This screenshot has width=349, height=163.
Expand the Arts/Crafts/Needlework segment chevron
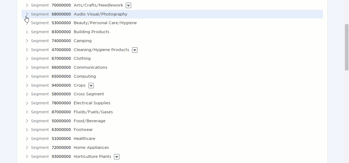27,5
